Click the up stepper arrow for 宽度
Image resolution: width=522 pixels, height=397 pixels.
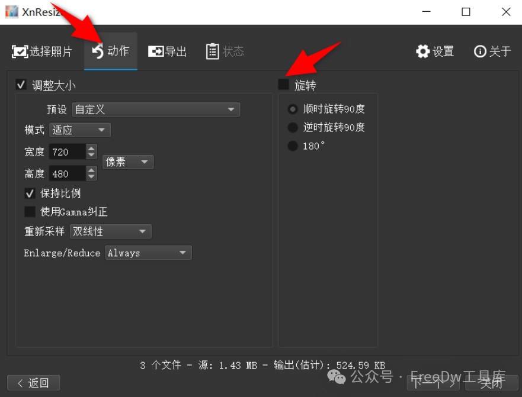tap(91, 148)
